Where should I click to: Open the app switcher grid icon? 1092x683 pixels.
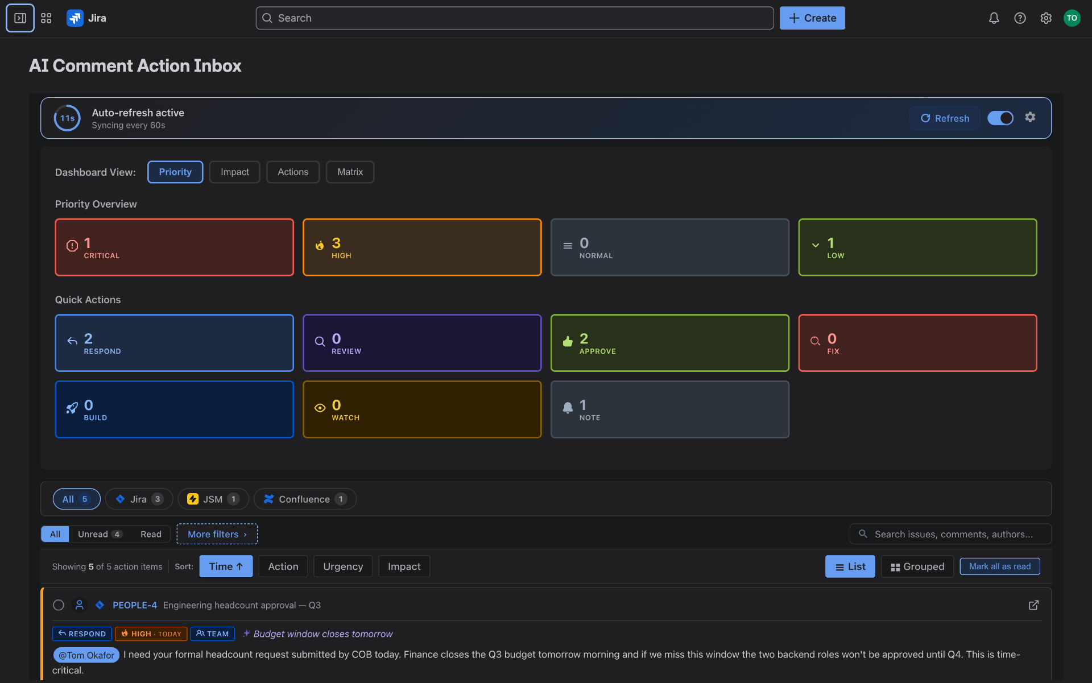pyautogui.click(x=46, y=18)
